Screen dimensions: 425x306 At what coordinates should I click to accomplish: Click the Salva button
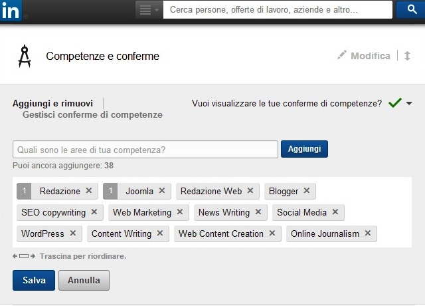pos(34,280)
